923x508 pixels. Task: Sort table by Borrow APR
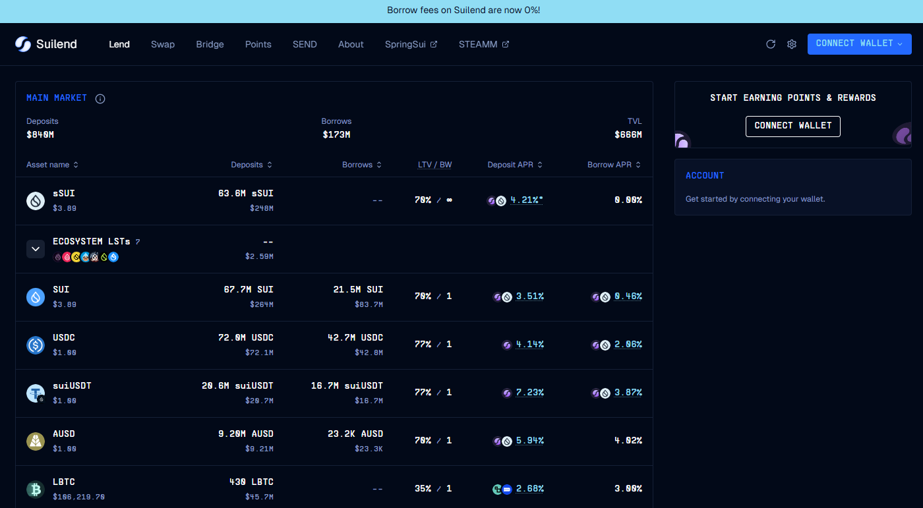(614, 165)
